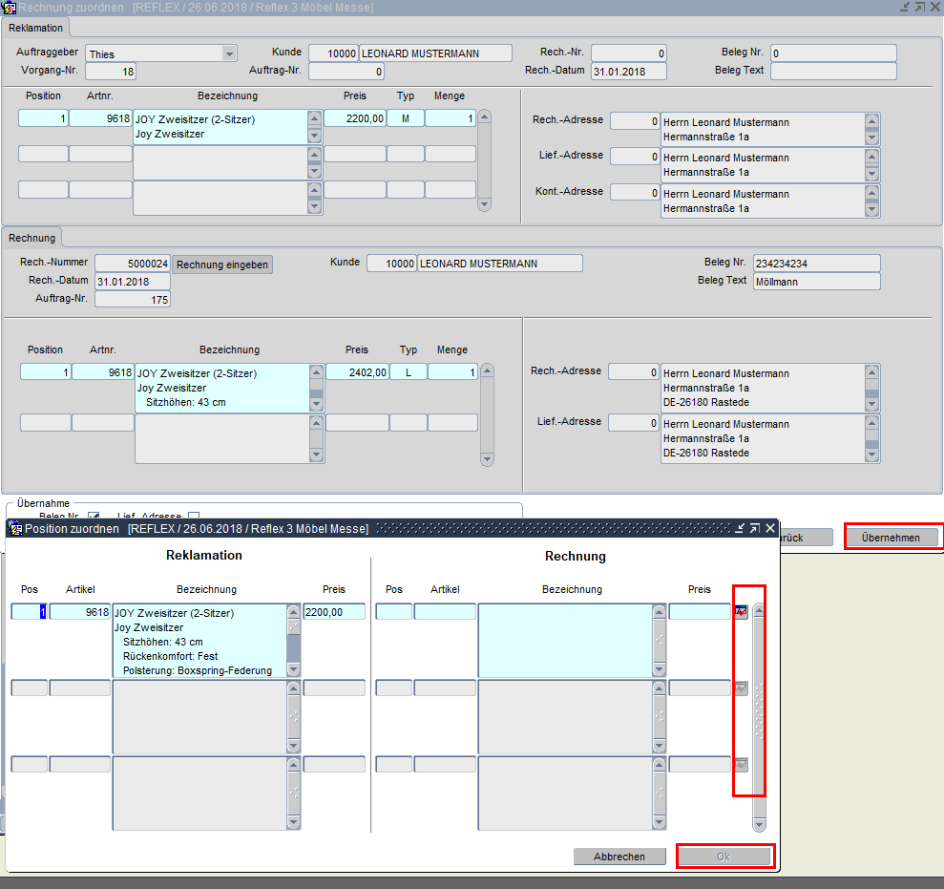This screenshot has height=889, width=944.
Task: Click the Preis field showing 2200,00 in dialog
Action: pyautogui.click(x=333, y=612)
